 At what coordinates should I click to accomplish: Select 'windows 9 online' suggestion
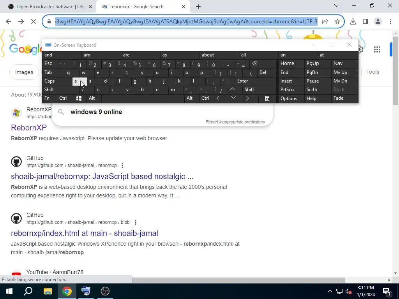(x=162, y=112)
